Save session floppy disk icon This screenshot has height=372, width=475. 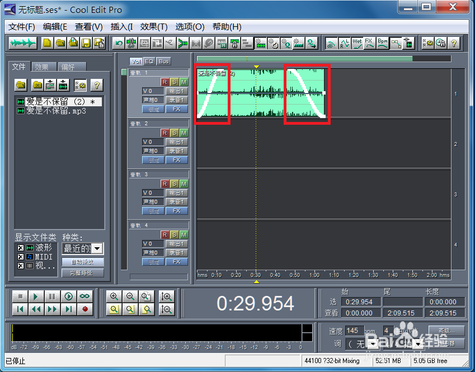86,43
